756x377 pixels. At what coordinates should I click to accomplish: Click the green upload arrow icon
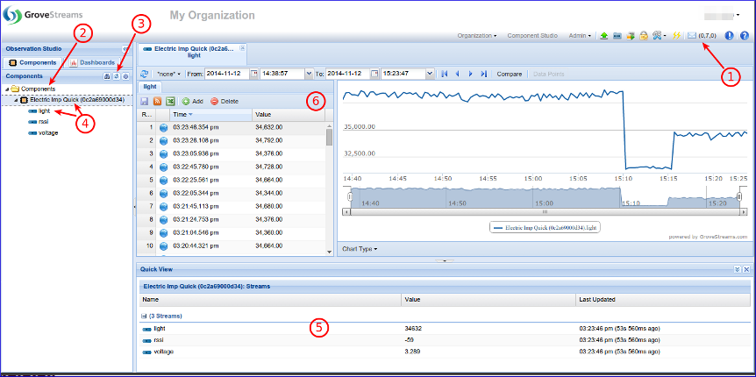tap(604, 36)
